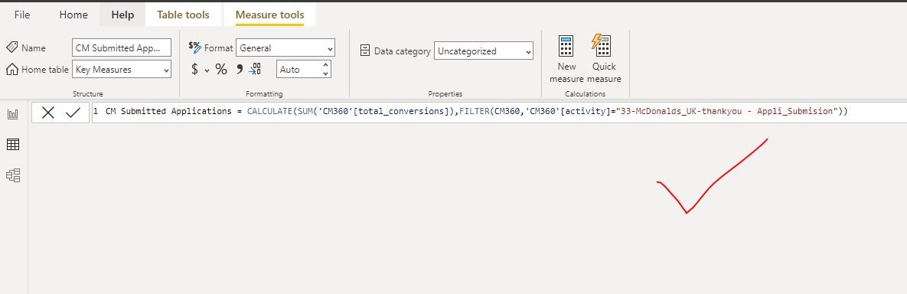Create a New measure
The width and height of the screenshot is (907, 294).
[566, 59]
